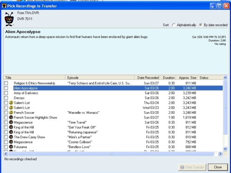
Task: Check the Futurama Bendless Love recording
Action: click(x=6, y=147)
